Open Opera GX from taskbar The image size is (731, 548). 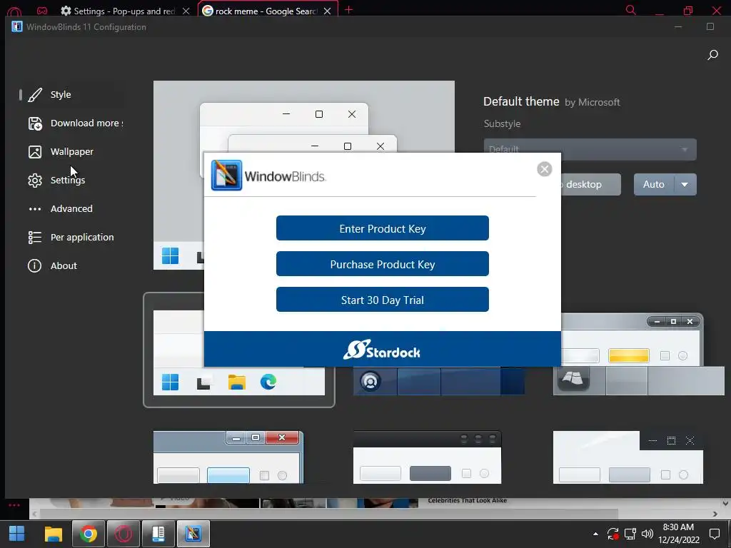pyautogui.click(x=123, y=534)
